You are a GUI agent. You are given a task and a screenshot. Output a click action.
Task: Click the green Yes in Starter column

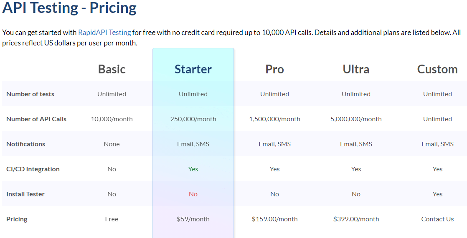point(193,169)
